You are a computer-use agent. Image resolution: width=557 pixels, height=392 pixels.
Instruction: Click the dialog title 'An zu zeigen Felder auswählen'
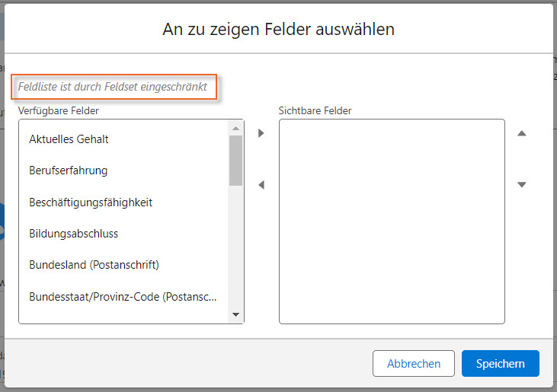coord(278,30)
